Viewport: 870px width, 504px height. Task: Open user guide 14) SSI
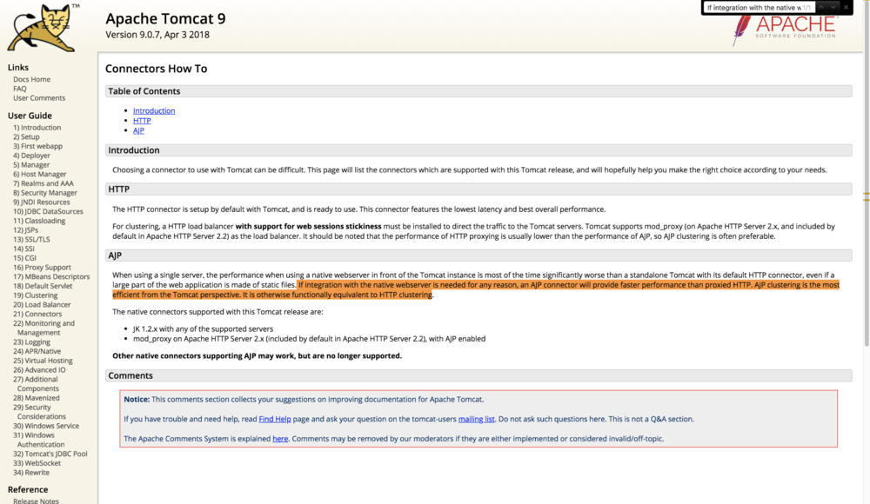pyautogui.click(x=23, y=249)
